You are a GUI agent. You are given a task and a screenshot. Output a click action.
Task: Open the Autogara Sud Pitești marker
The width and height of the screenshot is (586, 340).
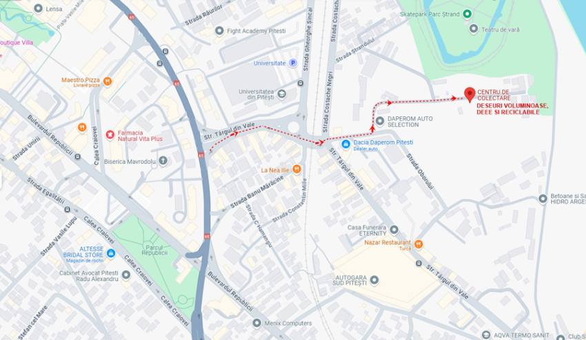(374, 279)
